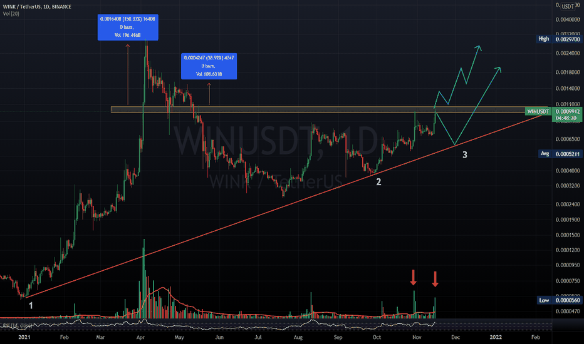Screen dimensions: 584x344
Task: Click the 0.0029700 high price value
Action: (x=568, y=39)
